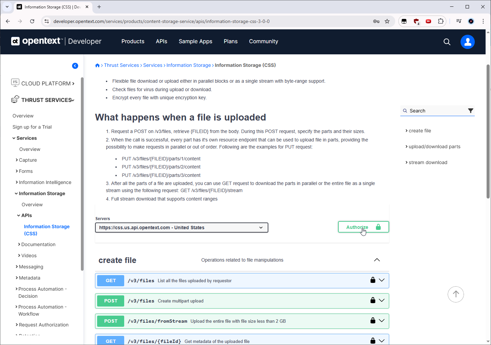The width and height of the screenshot is (491, 345).
Task: Click the OpenText Developer logo
Action: point(56,41)
